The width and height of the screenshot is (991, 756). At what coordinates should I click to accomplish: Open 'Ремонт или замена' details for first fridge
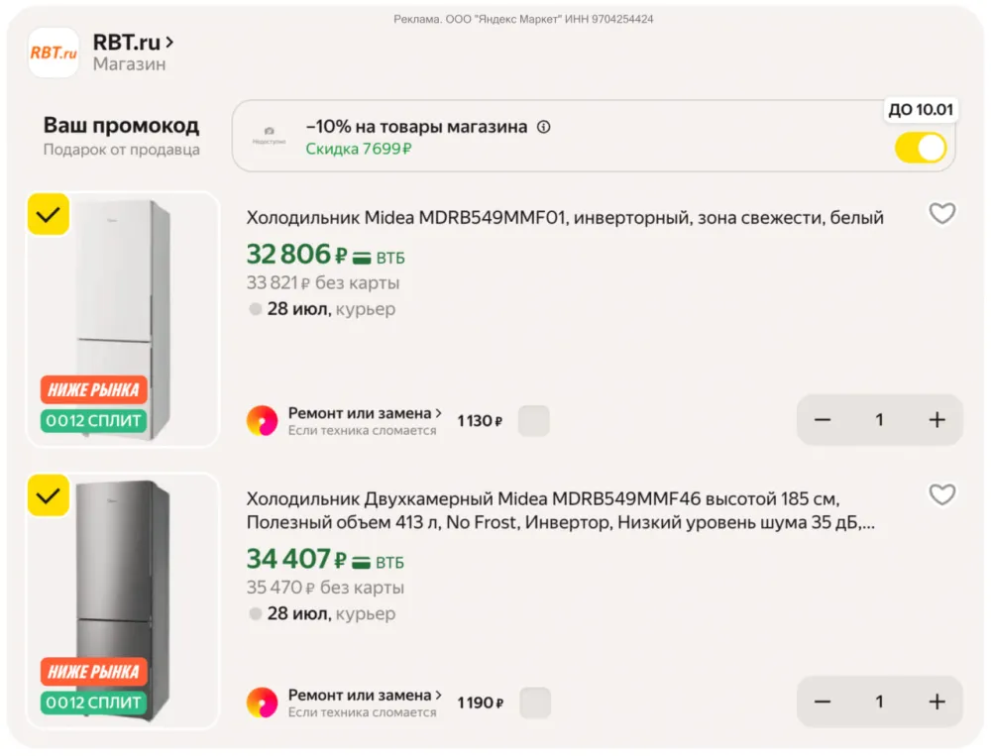[365, 413]
